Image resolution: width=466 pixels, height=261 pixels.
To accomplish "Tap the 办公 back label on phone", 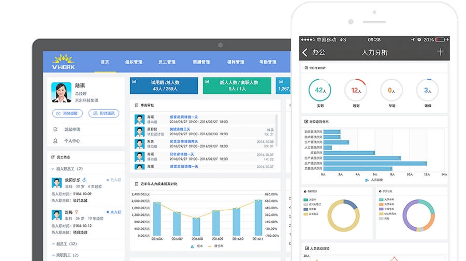I will tap(318, 52).
